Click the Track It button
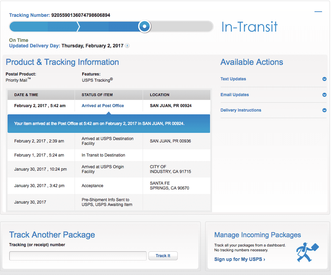 click(x=163, y=255)
